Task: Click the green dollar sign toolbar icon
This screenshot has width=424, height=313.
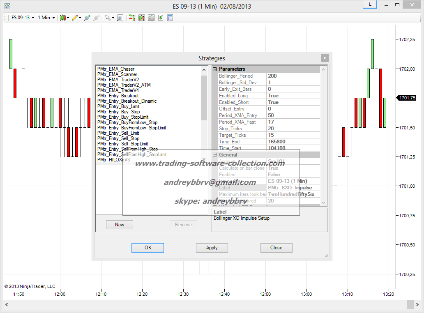Action: click(161, 18)
